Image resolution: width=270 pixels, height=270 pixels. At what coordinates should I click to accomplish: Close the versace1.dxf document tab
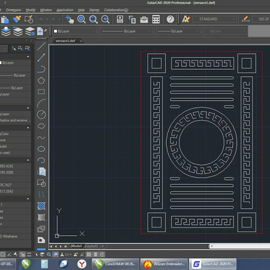click(x=81, y=41)
